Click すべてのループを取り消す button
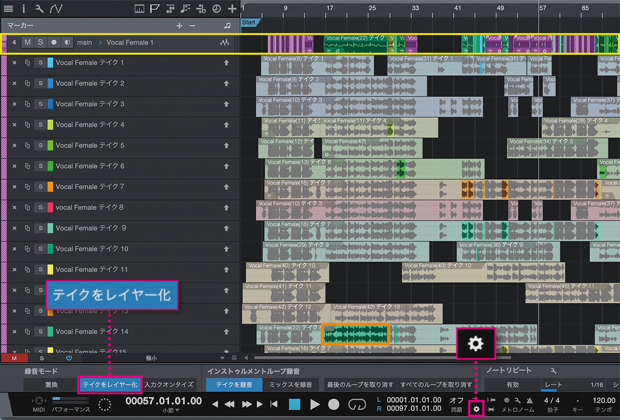The height and width of the screenshot is (420, 620). (x=436, y=384)
